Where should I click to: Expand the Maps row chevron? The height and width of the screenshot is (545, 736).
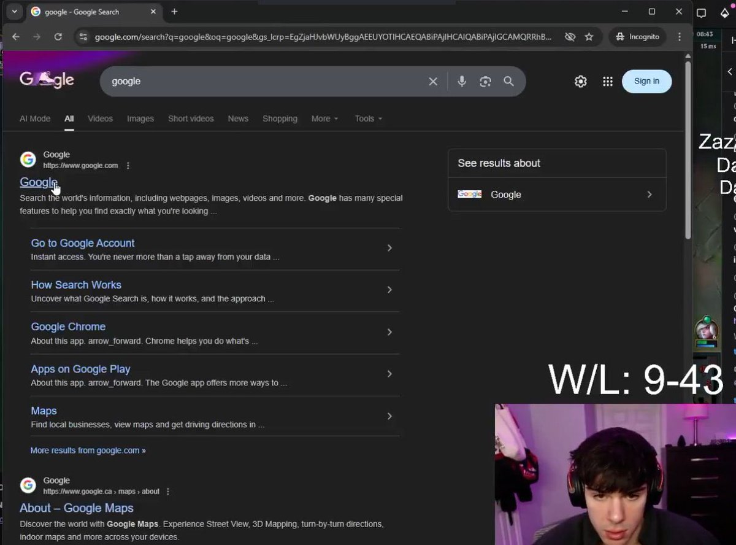pos(389,416)
